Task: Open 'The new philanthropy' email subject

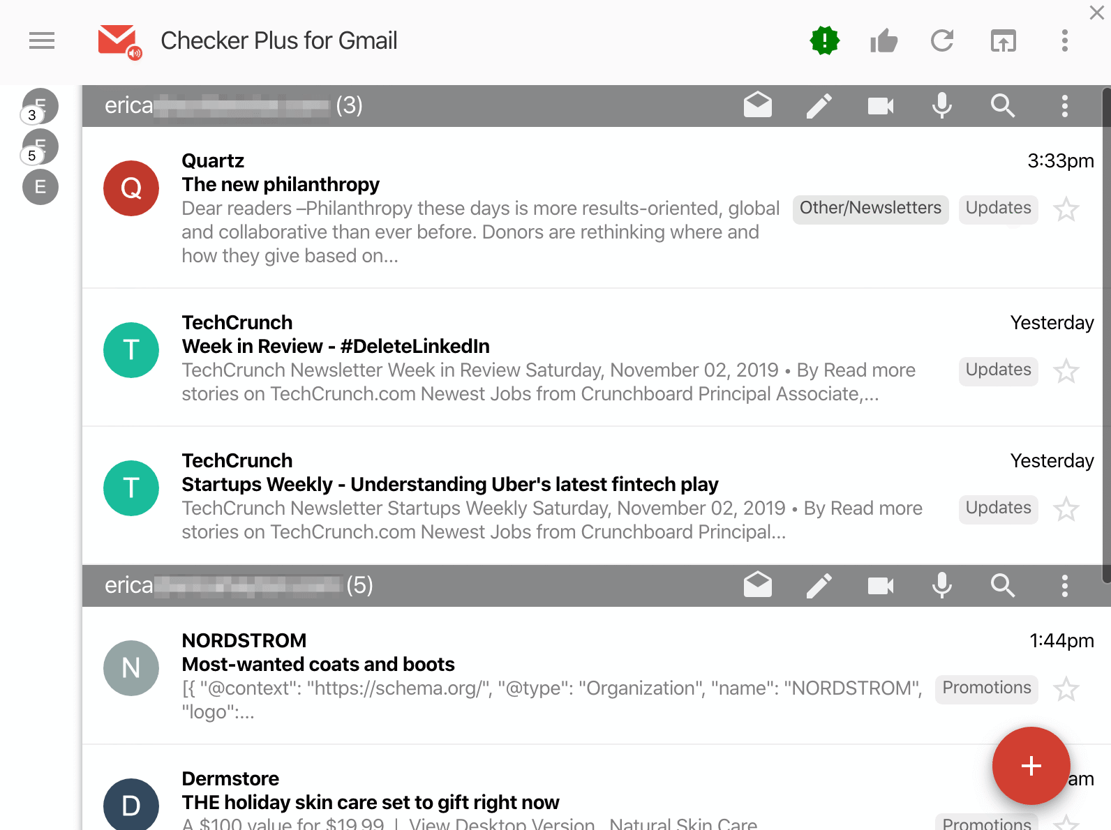Action: coord(281,185)
